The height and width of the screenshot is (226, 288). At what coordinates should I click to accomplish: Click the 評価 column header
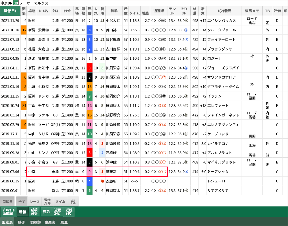tap(277, 11)
